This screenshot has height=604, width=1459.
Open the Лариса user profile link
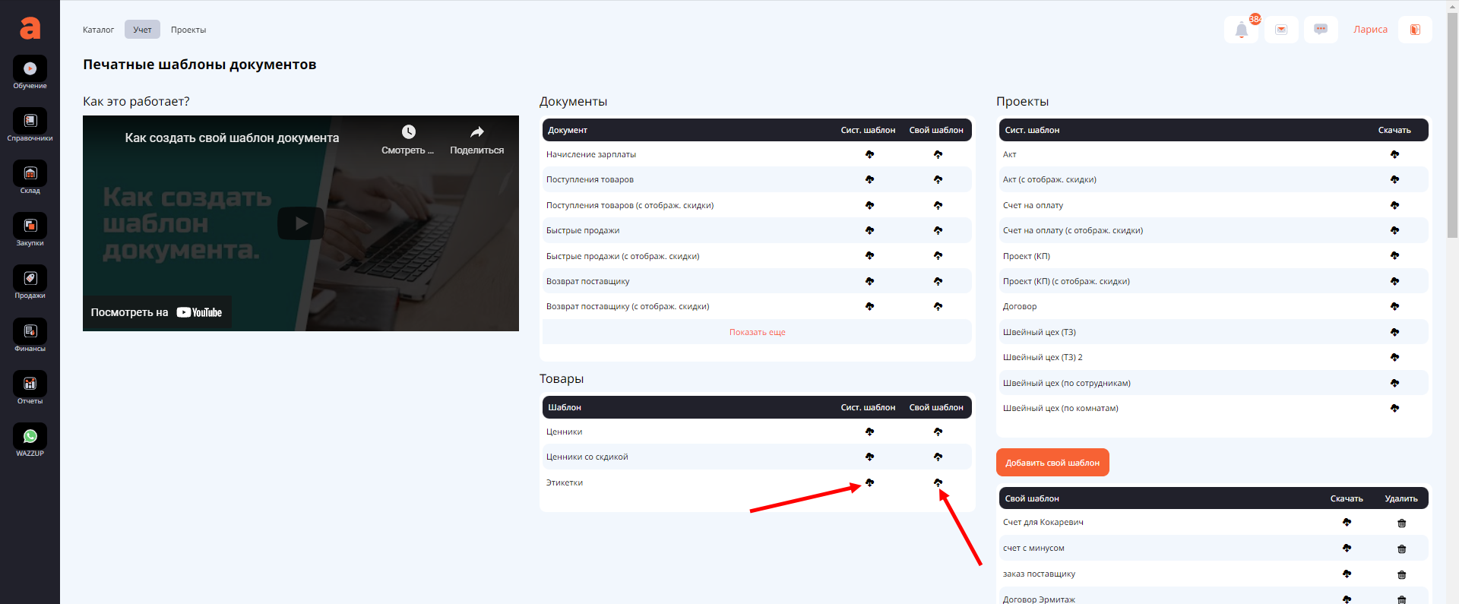click(x=1370, y=30)
